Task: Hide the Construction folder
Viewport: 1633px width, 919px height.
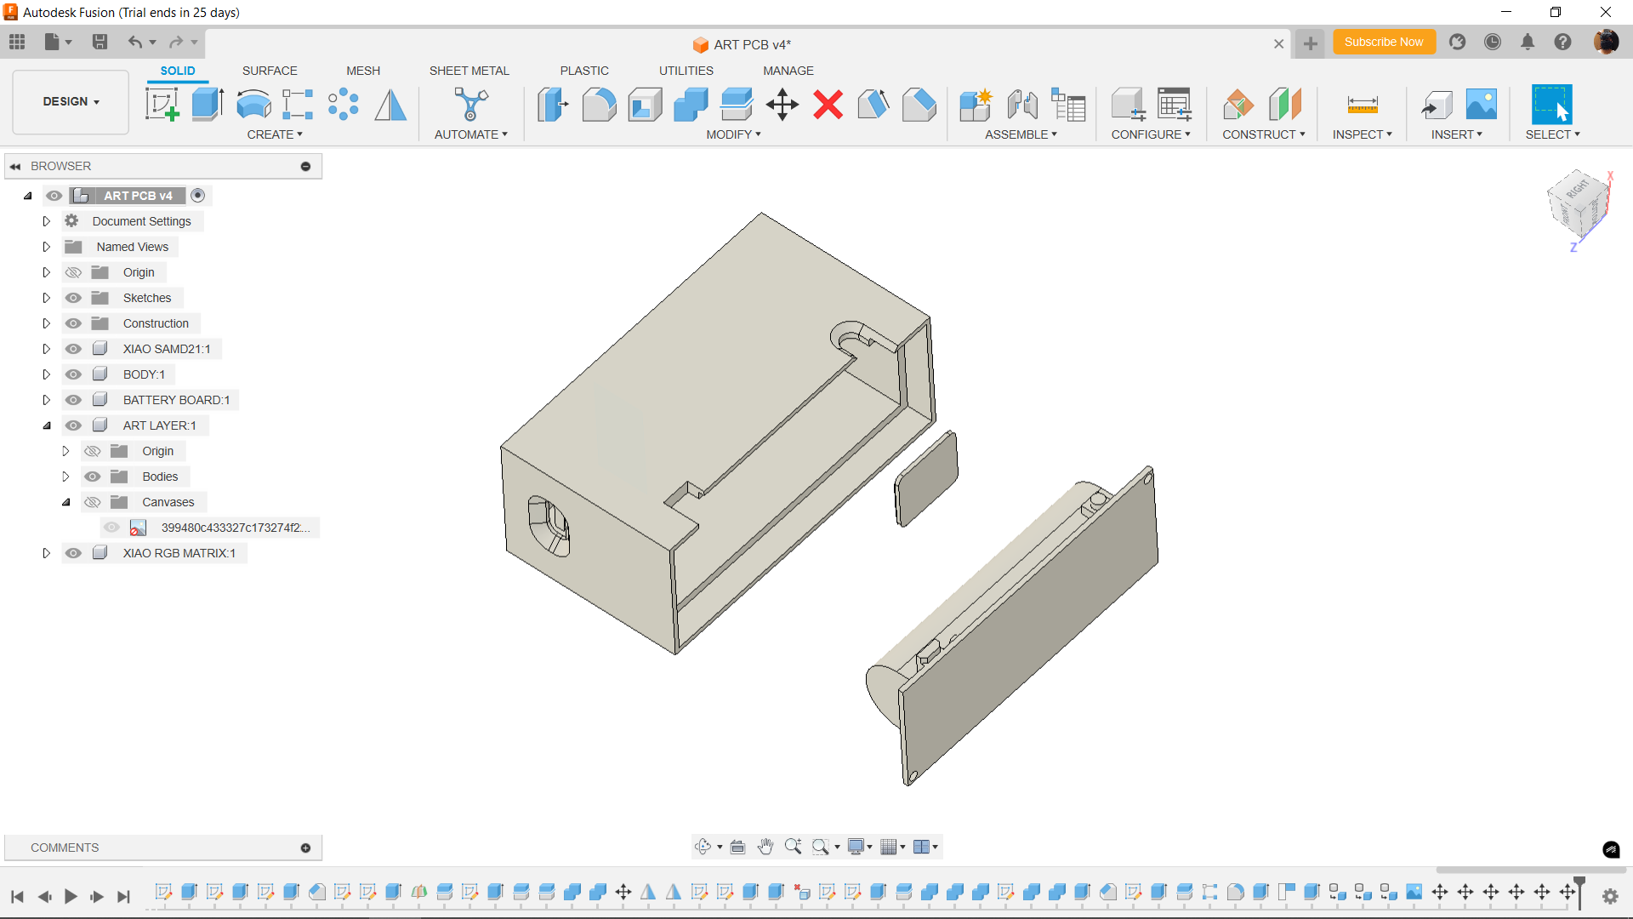Action: 74,323
